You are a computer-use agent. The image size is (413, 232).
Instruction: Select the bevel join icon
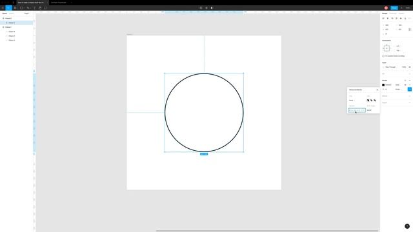(x=372, y=101)
